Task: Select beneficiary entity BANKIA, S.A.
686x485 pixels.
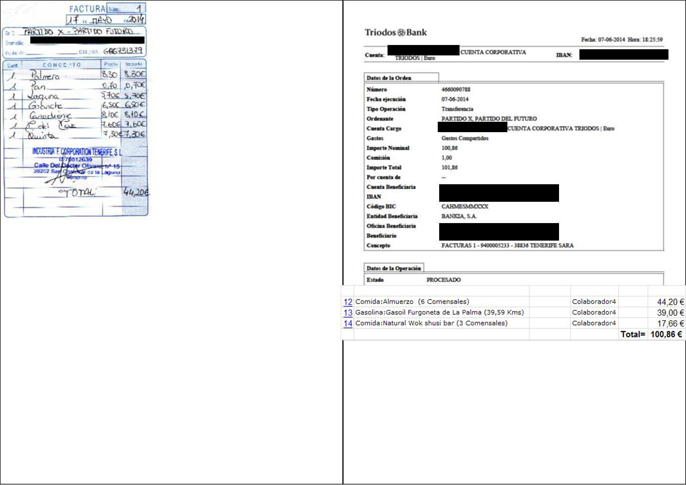Action: click(x=459, y=216)
